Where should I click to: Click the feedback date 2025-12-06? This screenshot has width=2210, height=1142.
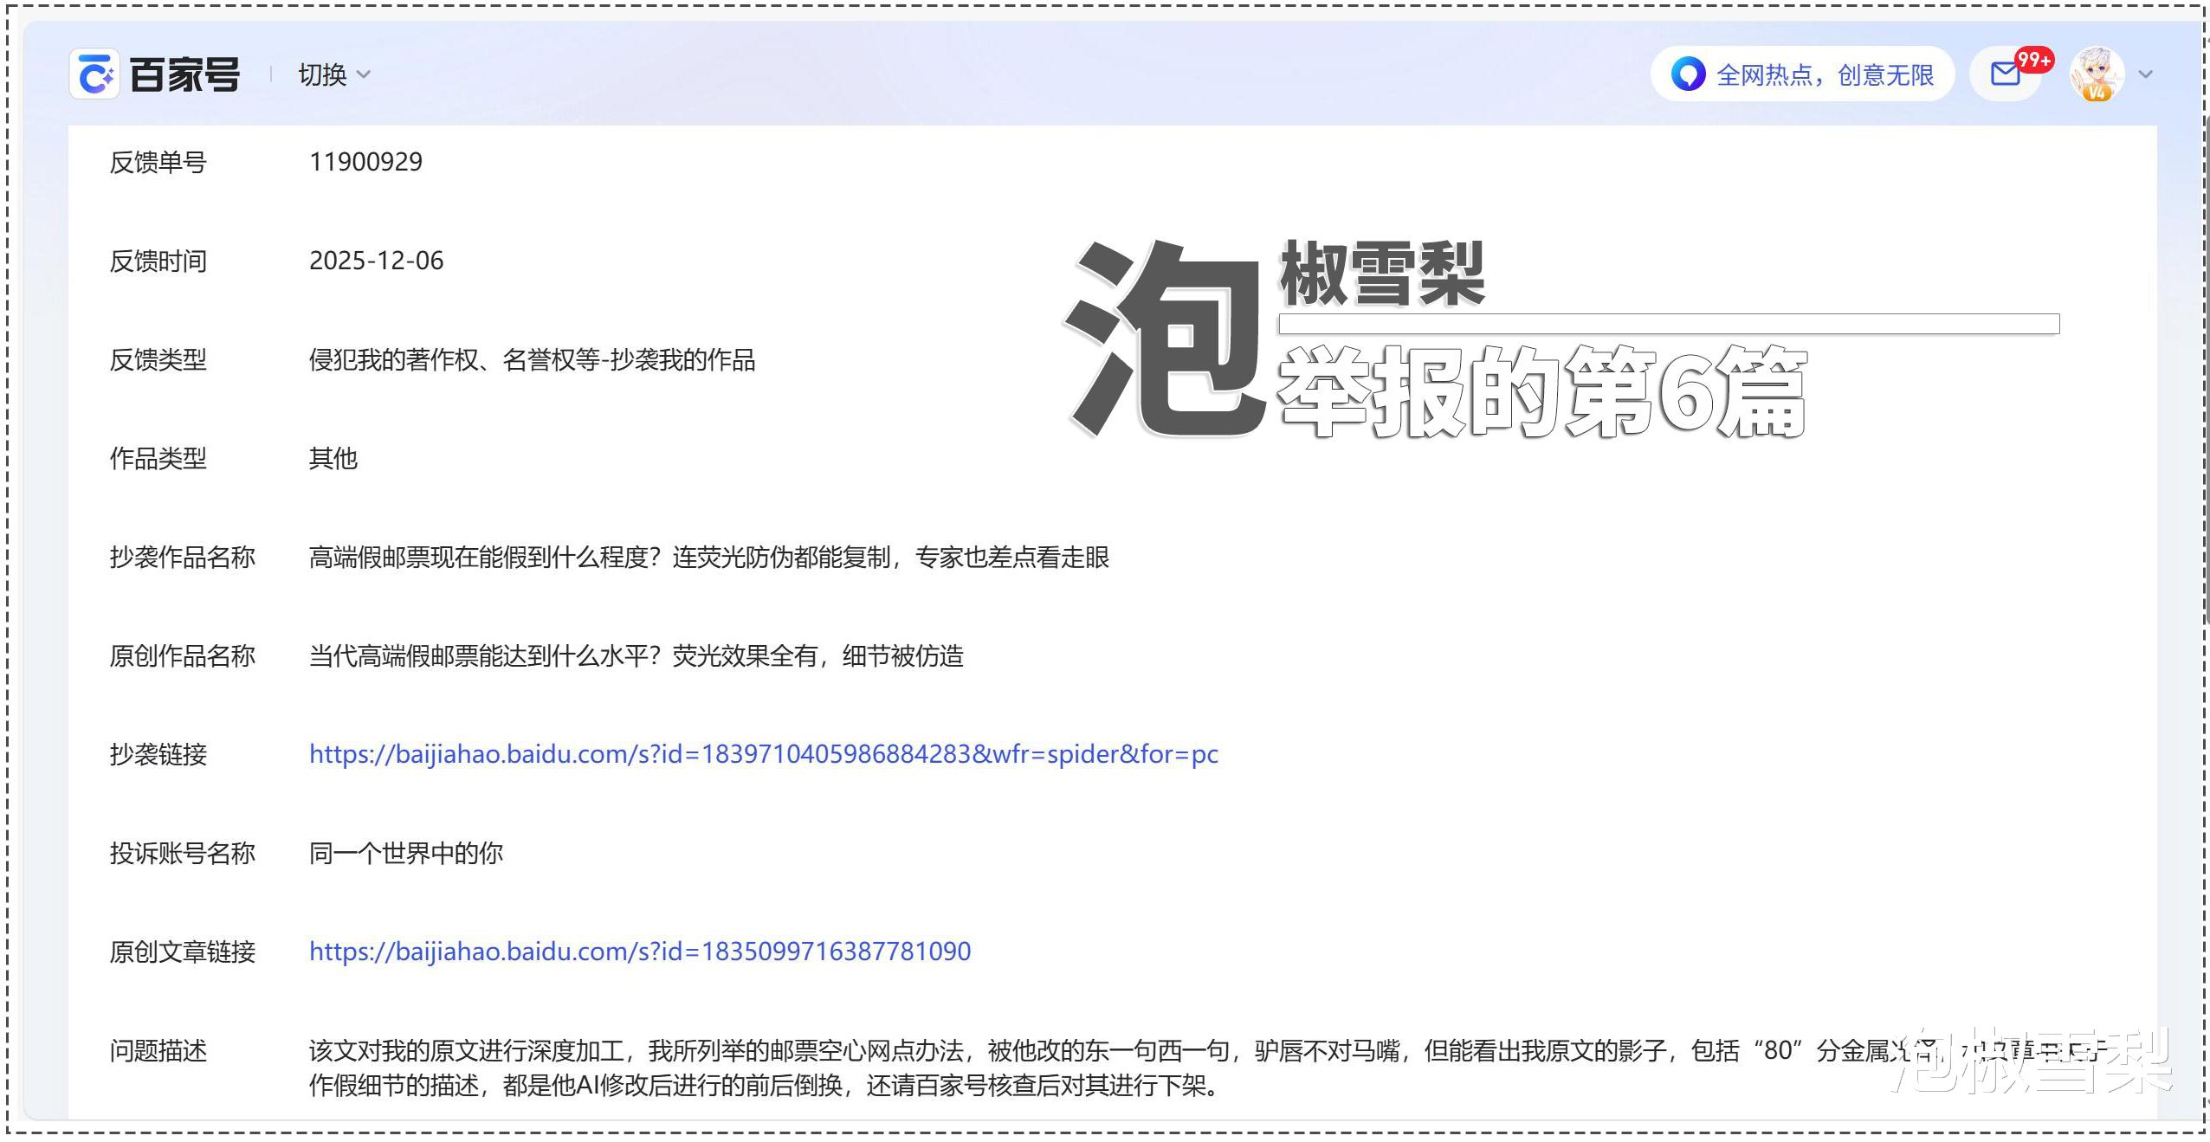click(x=376, y=261)
